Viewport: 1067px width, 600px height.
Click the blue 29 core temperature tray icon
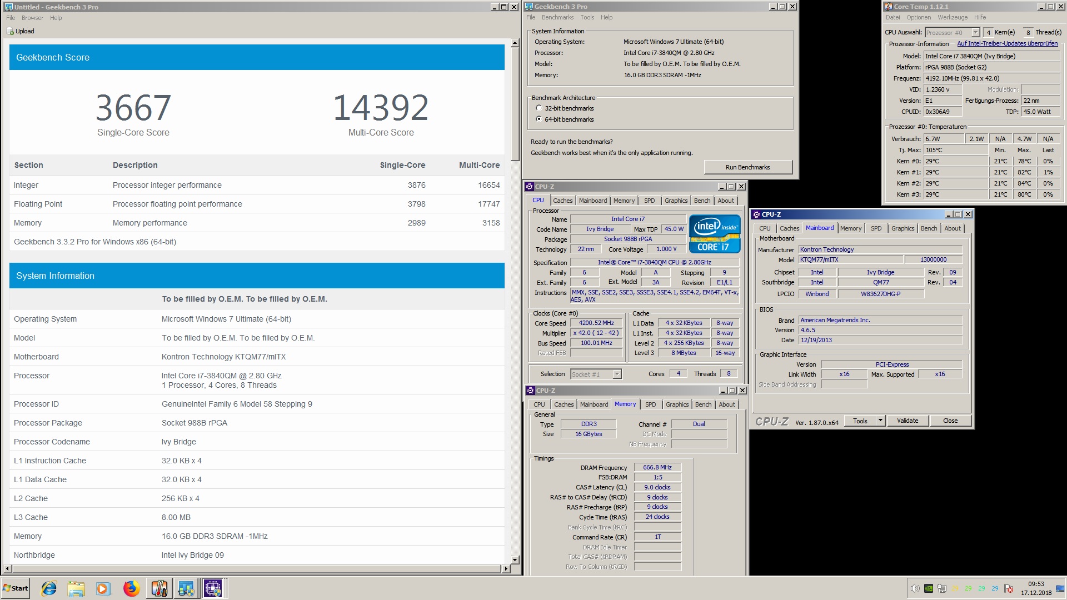click(995, 588)
